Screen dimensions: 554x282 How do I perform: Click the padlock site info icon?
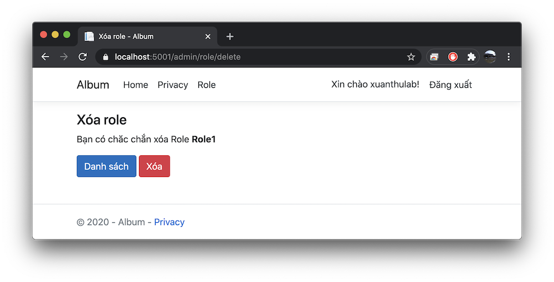click(x=105, y=57)
